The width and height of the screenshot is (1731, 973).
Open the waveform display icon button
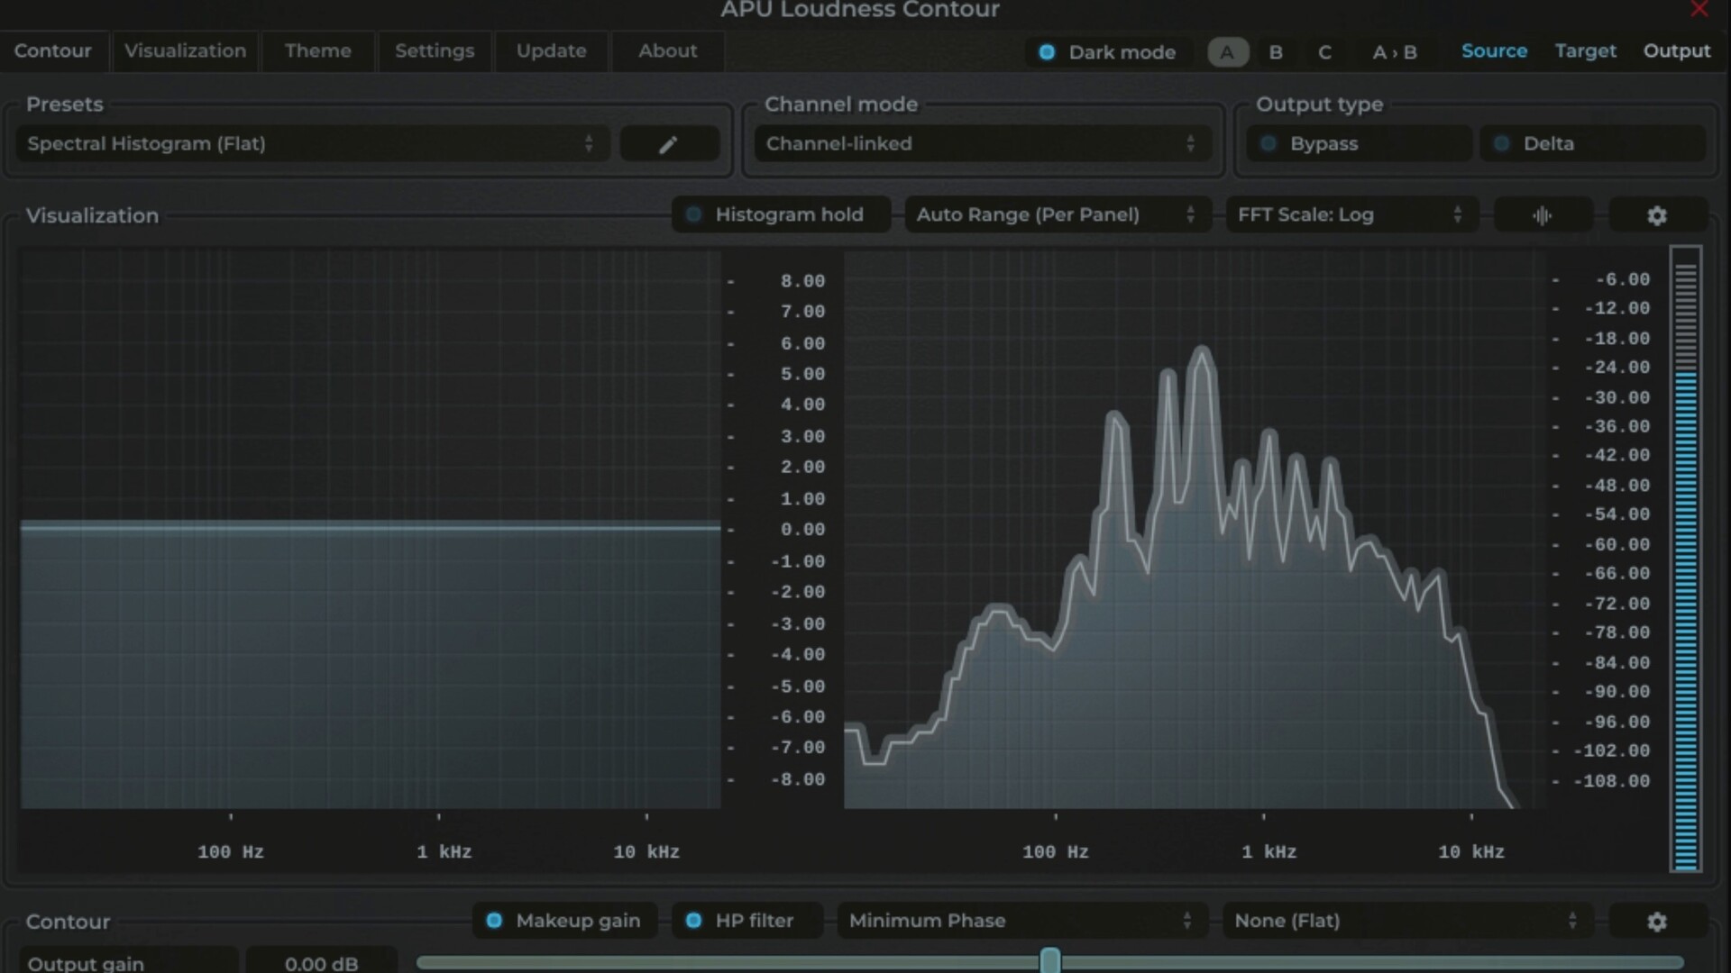1543,215
